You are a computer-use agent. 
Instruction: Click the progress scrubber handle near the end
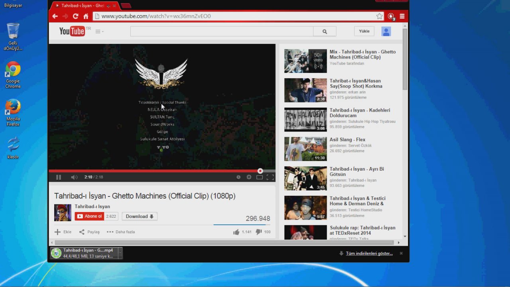tap(260, 171)
